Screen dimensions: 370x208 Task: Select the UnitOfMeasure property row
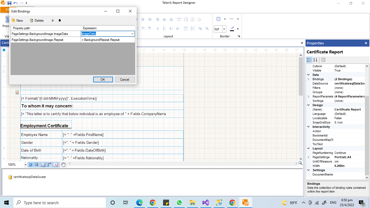click(x=336, y=161)
